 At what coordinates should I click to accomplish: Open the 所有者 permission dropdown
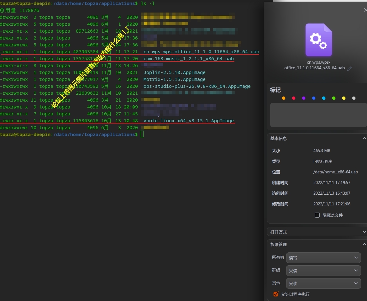click(x=323, y=258)
